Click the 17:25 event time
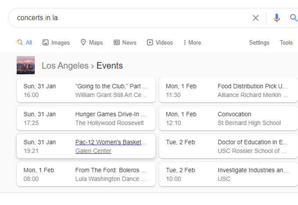The image size is (298, 205). (x=31, y=123)
